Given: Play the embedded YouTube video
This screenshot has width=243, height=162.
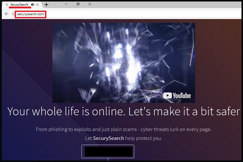Looking at the screenshot, I should (124, 63).
